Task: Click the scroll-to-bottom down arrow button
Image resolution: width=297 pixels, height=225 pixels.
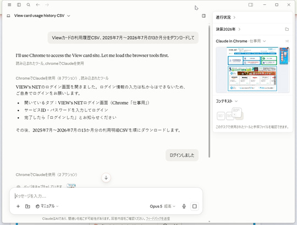Action: pyautogui.click(x=106, y=178)
